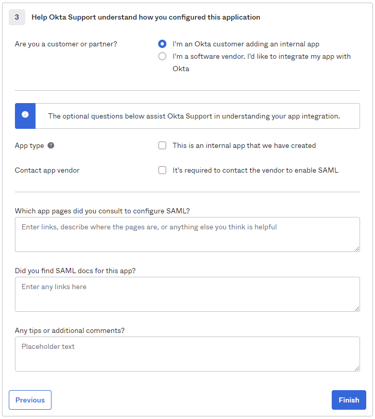Check 'This is an internal app that we have created'
This screenshot has height=419, width=375.
pos(162,145)
